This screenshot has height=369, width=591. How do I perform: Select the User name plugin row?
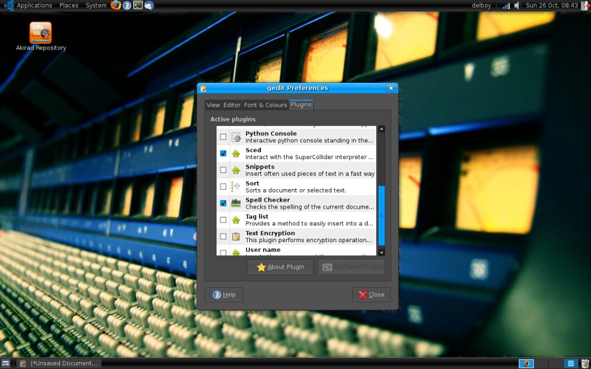(x=296, y=251)
